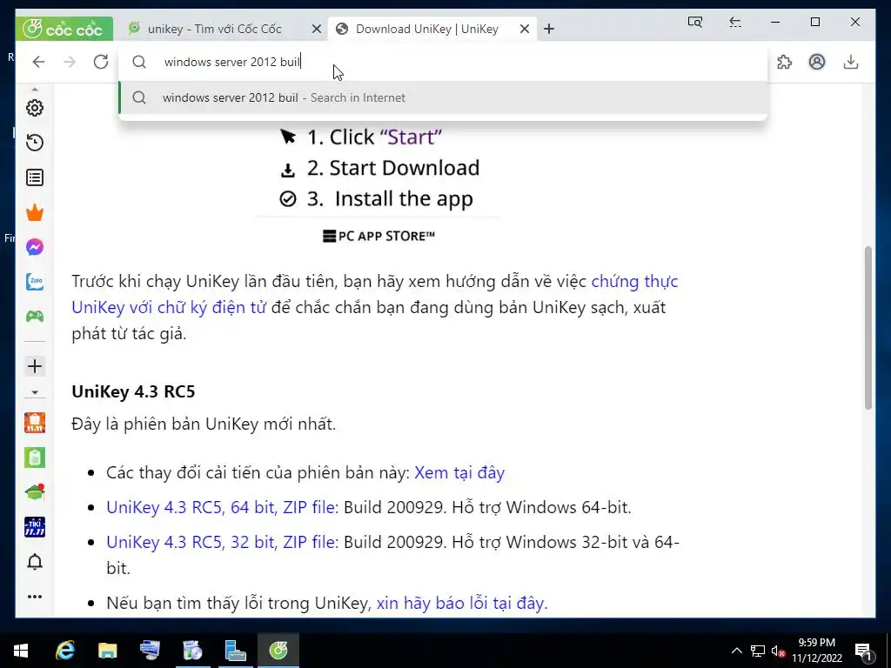Open the user profile icon

(816, 62)
